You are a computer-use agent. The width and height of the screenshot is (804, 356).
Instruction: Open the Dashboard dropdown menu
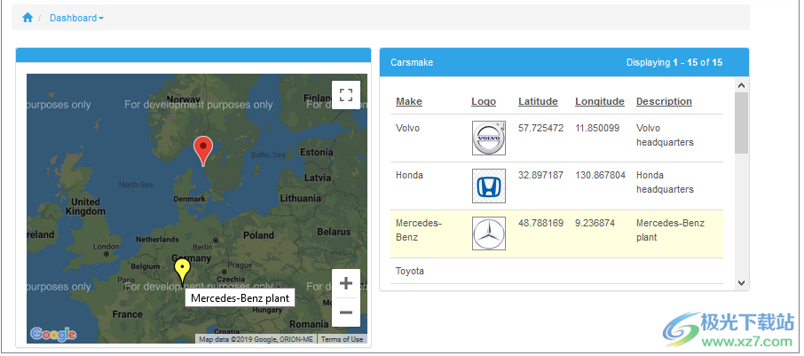pos(75,18)
